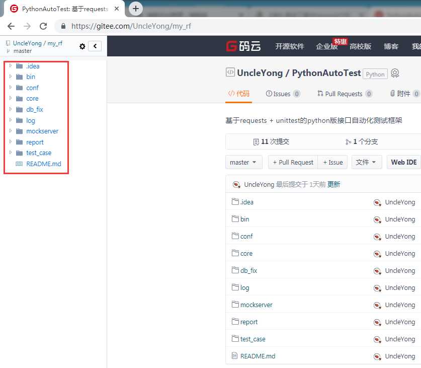Click the address bar URL
This screenshot has height=368, width=421.
click(131, 26)
